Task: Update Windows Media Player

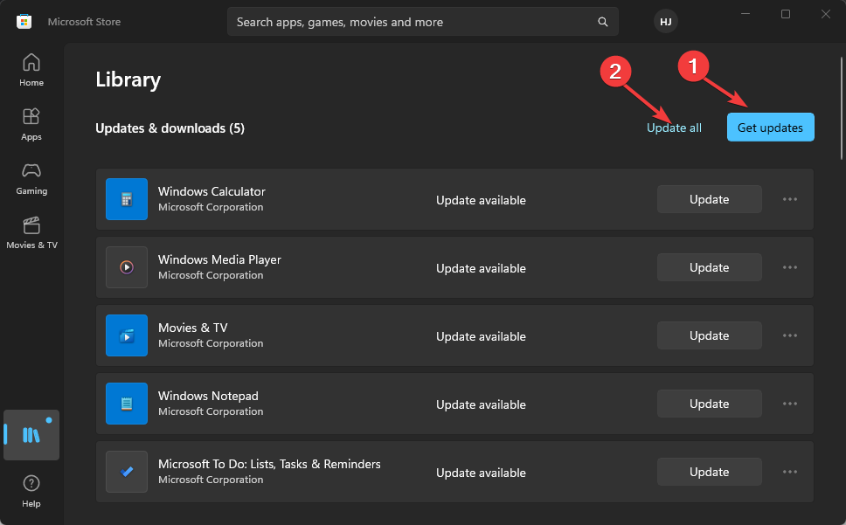Action: click(x=710, y=267)
